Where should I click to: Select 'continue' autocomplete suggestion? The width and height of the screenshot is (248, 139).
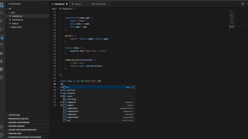(98, 99)
